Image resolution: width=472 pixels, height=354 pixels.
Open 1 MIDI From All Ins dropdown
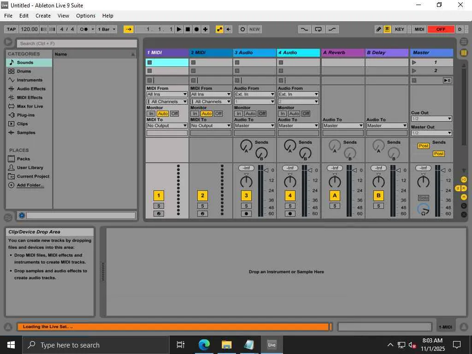point(167,94)
